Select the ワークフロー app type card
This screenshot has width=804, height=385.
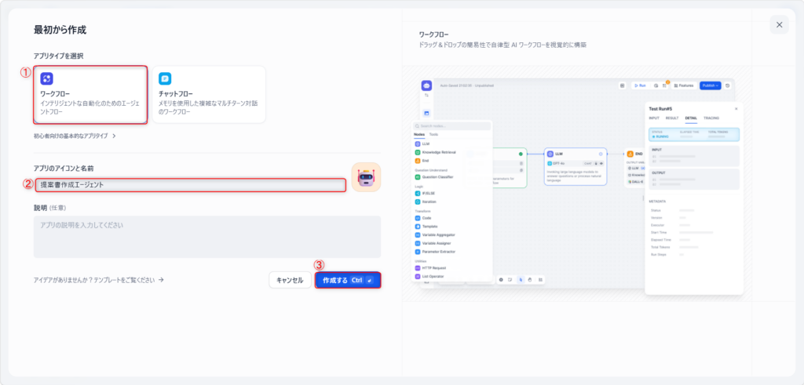90,95
